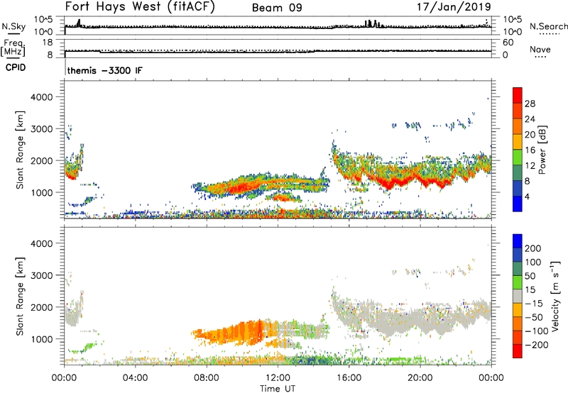Pick the bright blue bottom segment of power colorbar
Image resolution: width=568 pixels, height=393 pixels.
(518, 204)
